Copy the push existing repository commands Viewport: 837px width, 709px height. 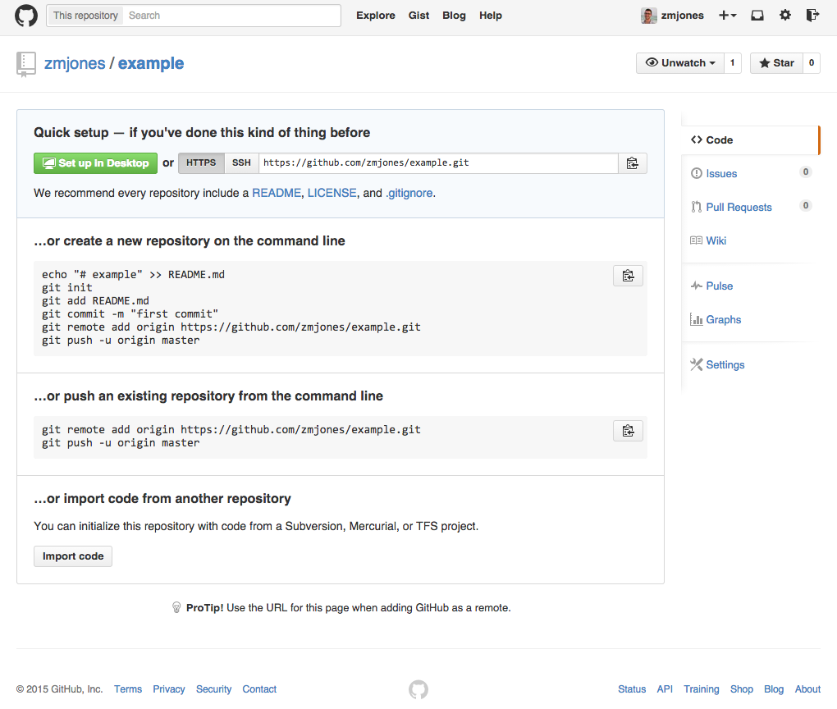click(x=628, y=431)
